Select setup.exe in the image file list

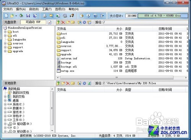point(66,71)
